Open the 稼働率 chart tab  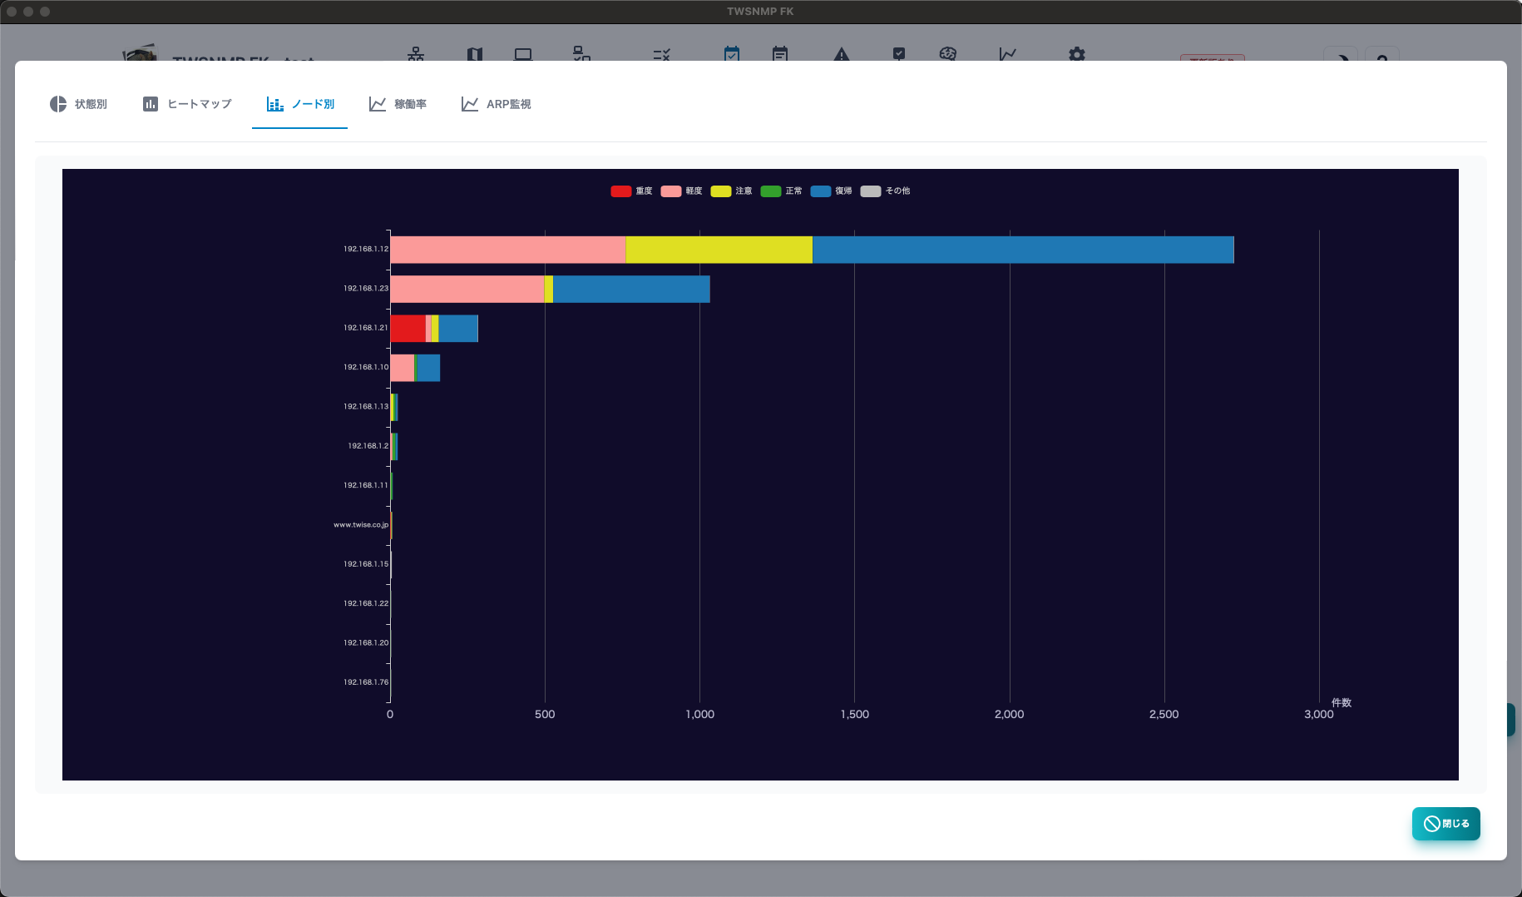(398, 104)
